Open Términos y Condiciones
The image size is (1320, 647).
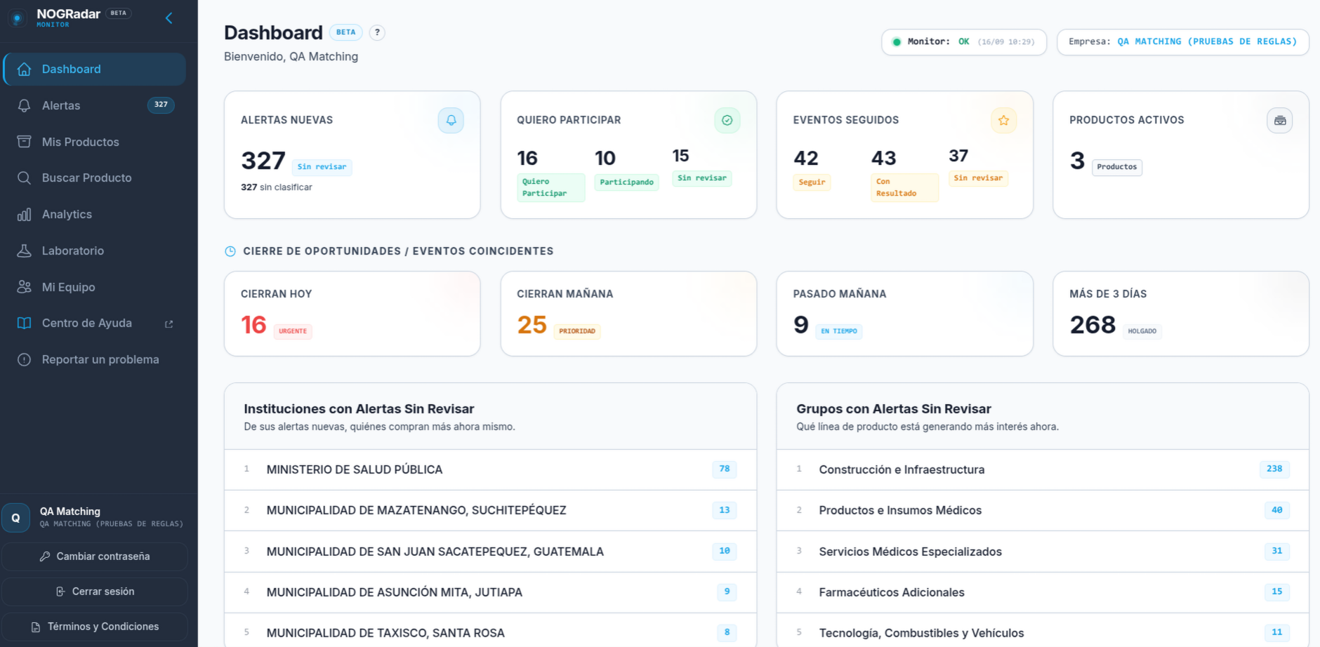[x=94, y=627]
